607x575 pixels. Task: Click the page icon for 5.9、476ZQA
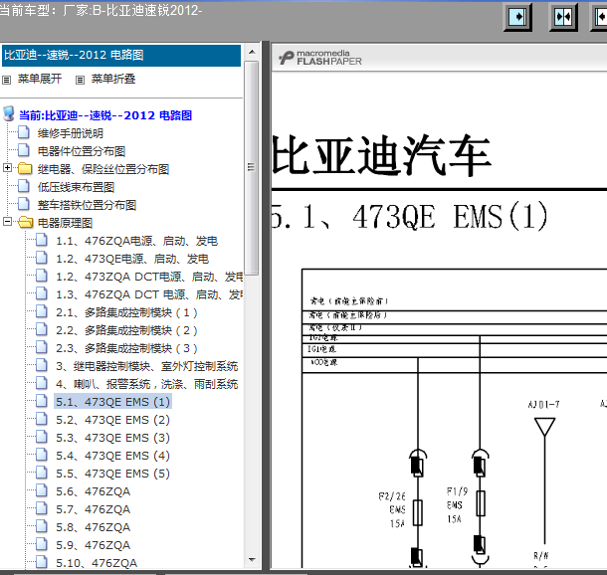click(x=42, y=544)
